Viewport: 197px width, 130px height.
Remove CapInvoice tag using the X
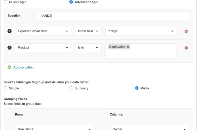point(128,47)
